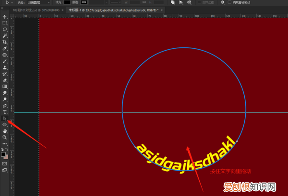Activate the Eraser tool
The image size is (288, 196).
click(5, 80)
